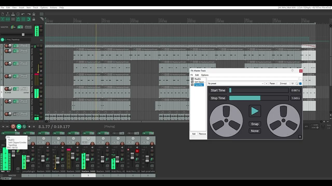Click the Remove FX button
332x186 pixels.
click(202, 134)
